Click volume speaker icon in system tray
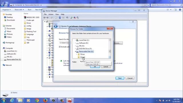Screen dimensions: 183x103 tap(170, 100)
